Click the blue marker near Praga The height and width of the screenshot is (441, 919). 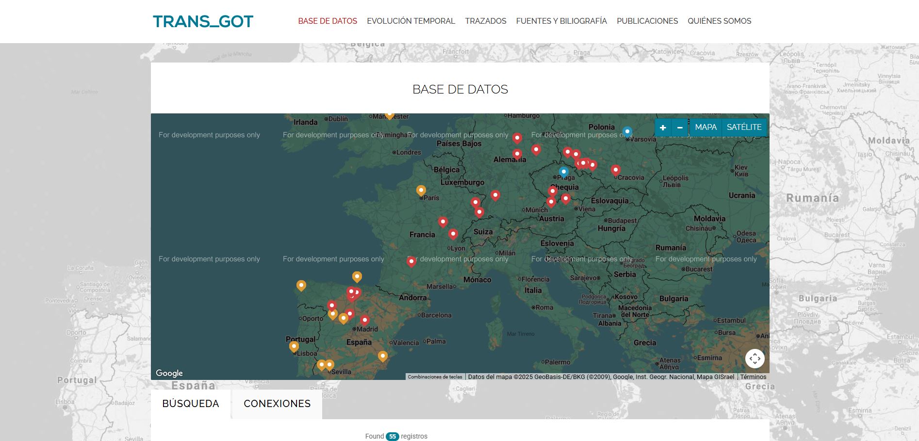tap(563, 172)
